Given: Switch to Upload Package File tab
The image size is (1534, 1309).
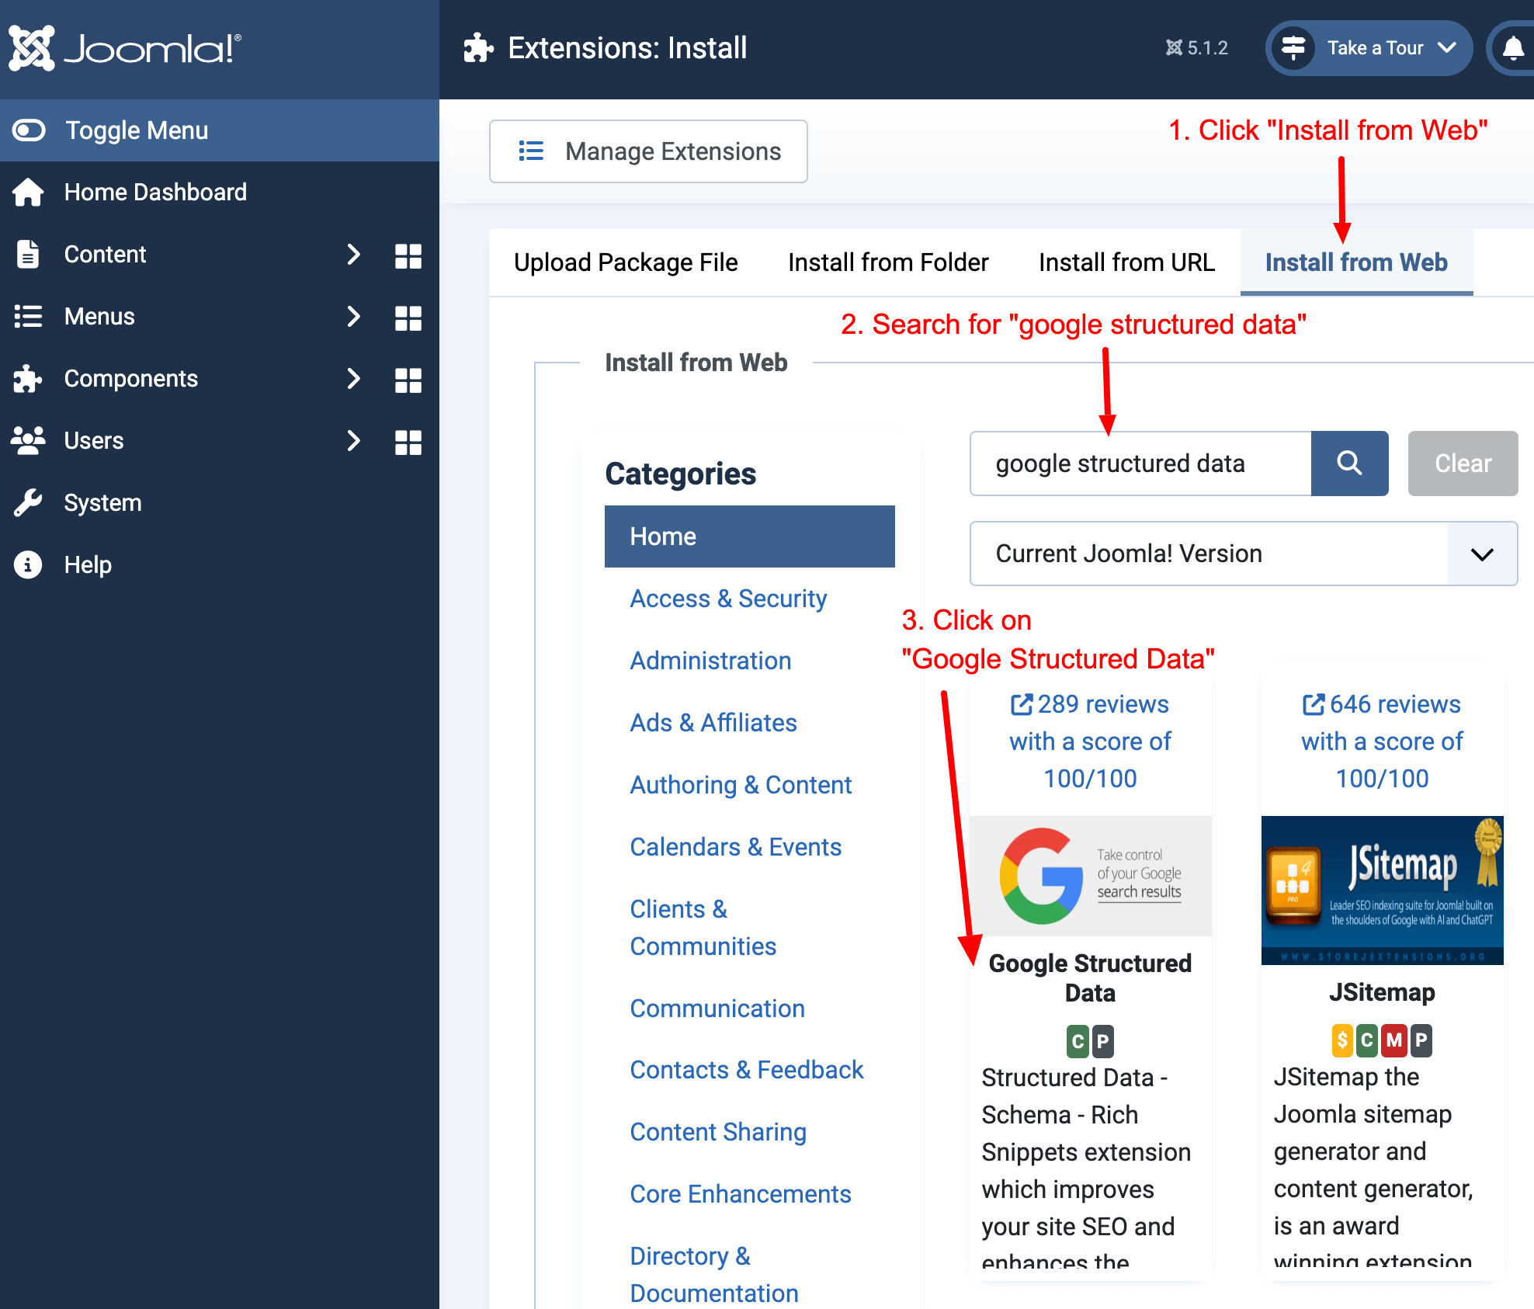Looking at the screenshot, I should (626, 262).
